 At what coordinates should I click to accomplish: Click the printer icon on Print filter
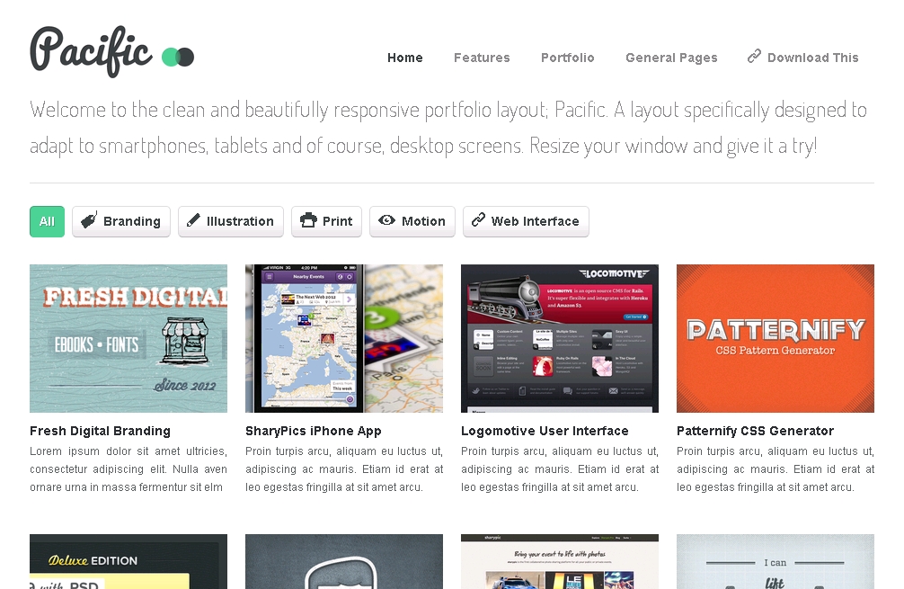click(308, 220)
